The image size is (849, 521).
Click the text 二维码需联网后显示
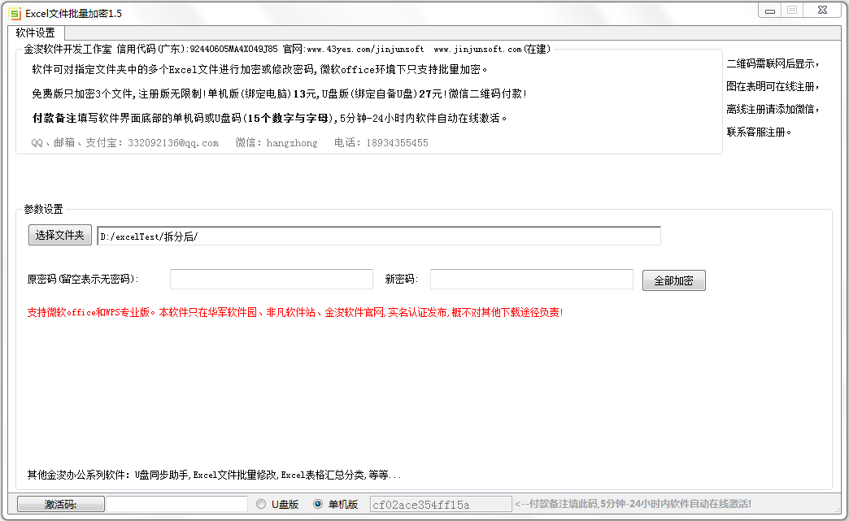772,64
